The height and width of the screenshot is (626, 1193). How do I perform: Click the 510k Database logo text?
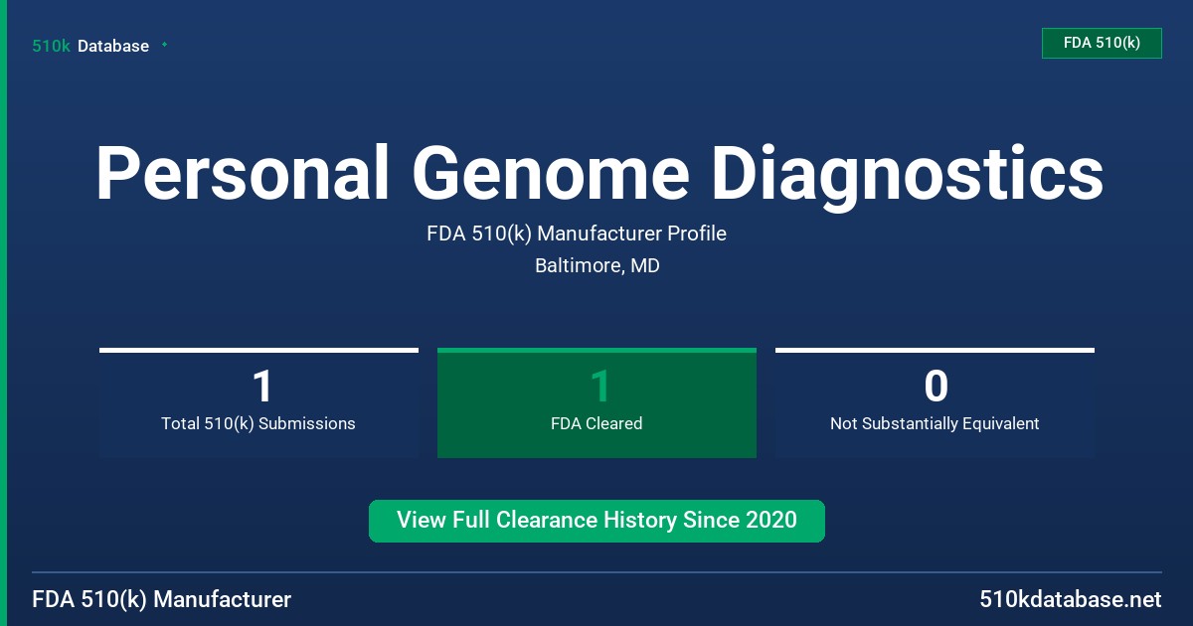coord(90,46)
